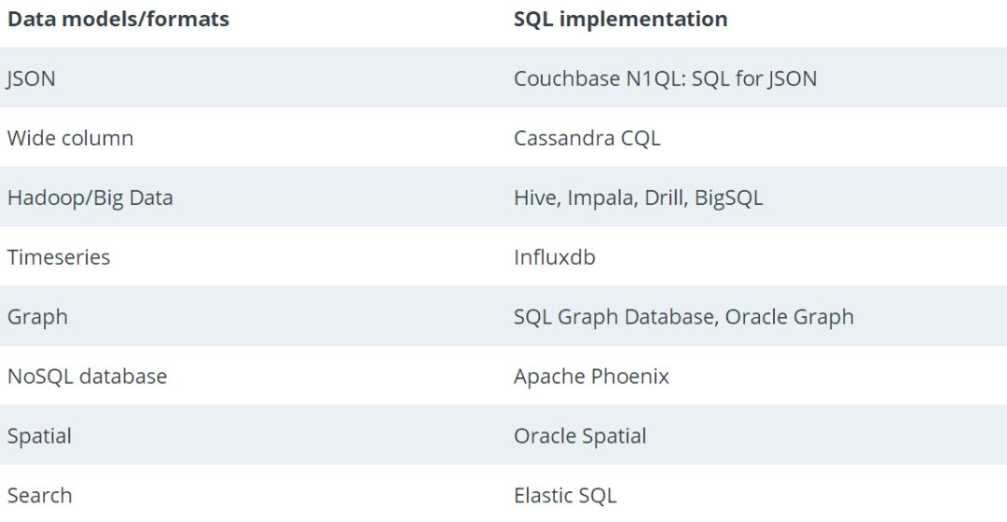Select the "Spatial" data model cell
The height and width of the screenshot is (522, 1007).
[39, 436]
